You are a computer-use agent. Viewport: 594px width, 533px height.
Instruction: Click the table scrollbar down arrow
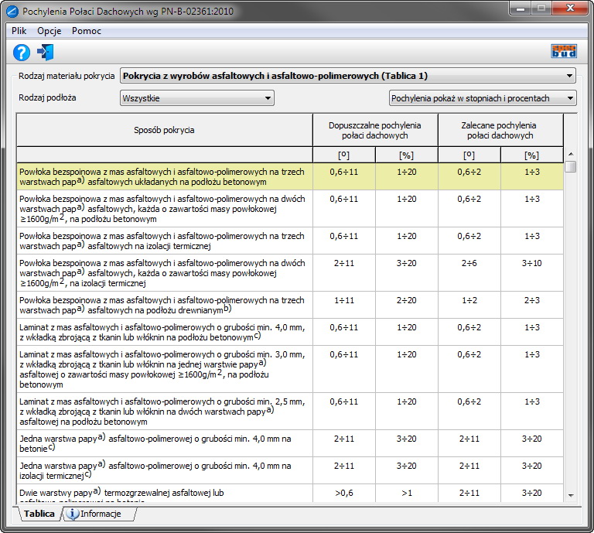[x=571, y=494]
